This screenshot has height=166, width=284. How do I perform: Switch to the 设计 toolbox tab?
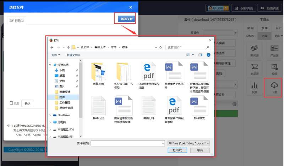(x=278, y=28)
